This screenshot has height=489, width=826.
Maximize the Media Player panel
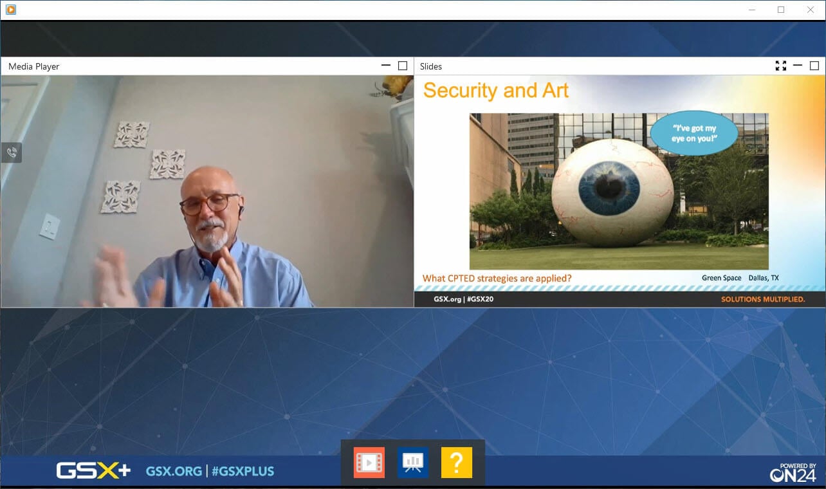click(x=403, y=66)
